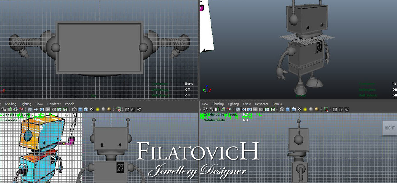Open View menu in side view panel
Viewport: 397px width, 183px height.
205,104
